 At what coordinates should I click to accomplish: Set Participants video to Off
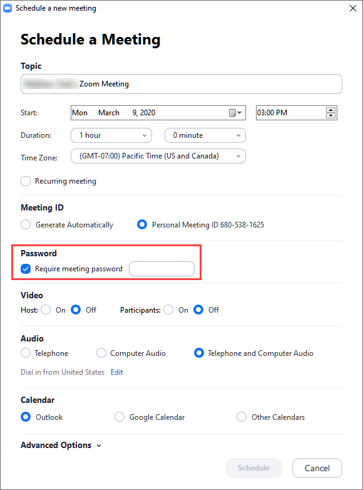[x=198, y=310]
